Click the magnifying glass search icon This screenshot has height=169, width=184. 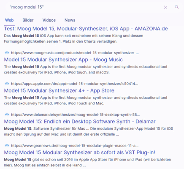pyautogui.click(x=177, y=7)
